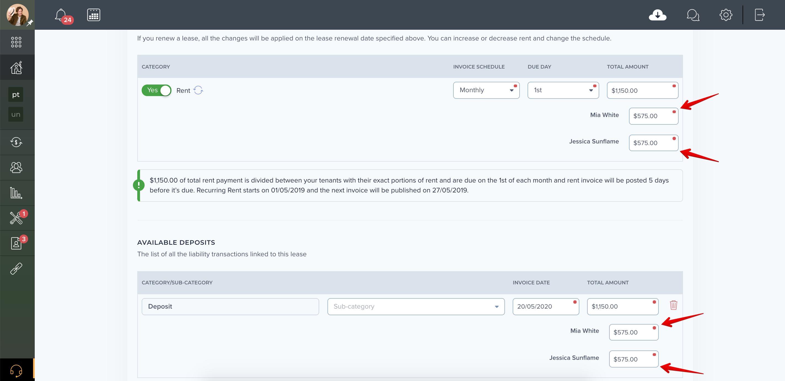Open the calendar icon in top bar
This screenshot has height=381, width=785.
pyautogui.click(x=93, y=15)
